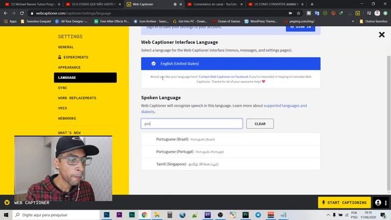Image resolution: width=391 pixels, height=220 pixels.
Task: Open the Windows notification center
Action: click(x=383, y=215)
